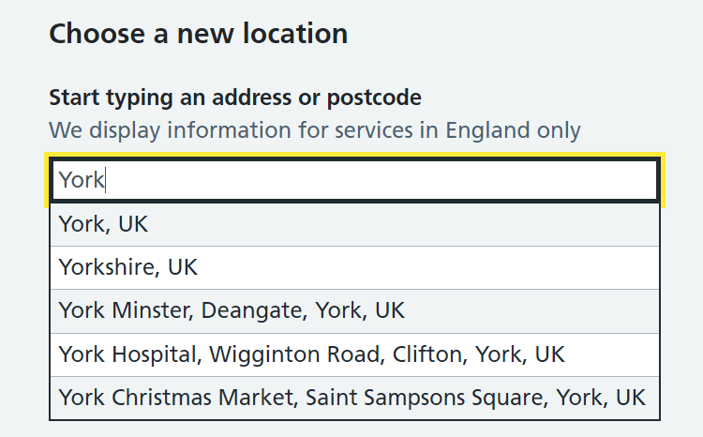Choose "Yorkshire, UK" from the suggestions
Viewport: 703px width, 437px height.
click(128, 267)
